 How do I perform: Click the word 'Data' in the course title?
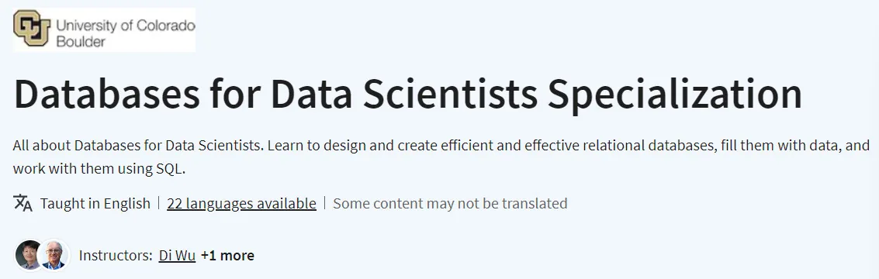[x=311, y=93]
